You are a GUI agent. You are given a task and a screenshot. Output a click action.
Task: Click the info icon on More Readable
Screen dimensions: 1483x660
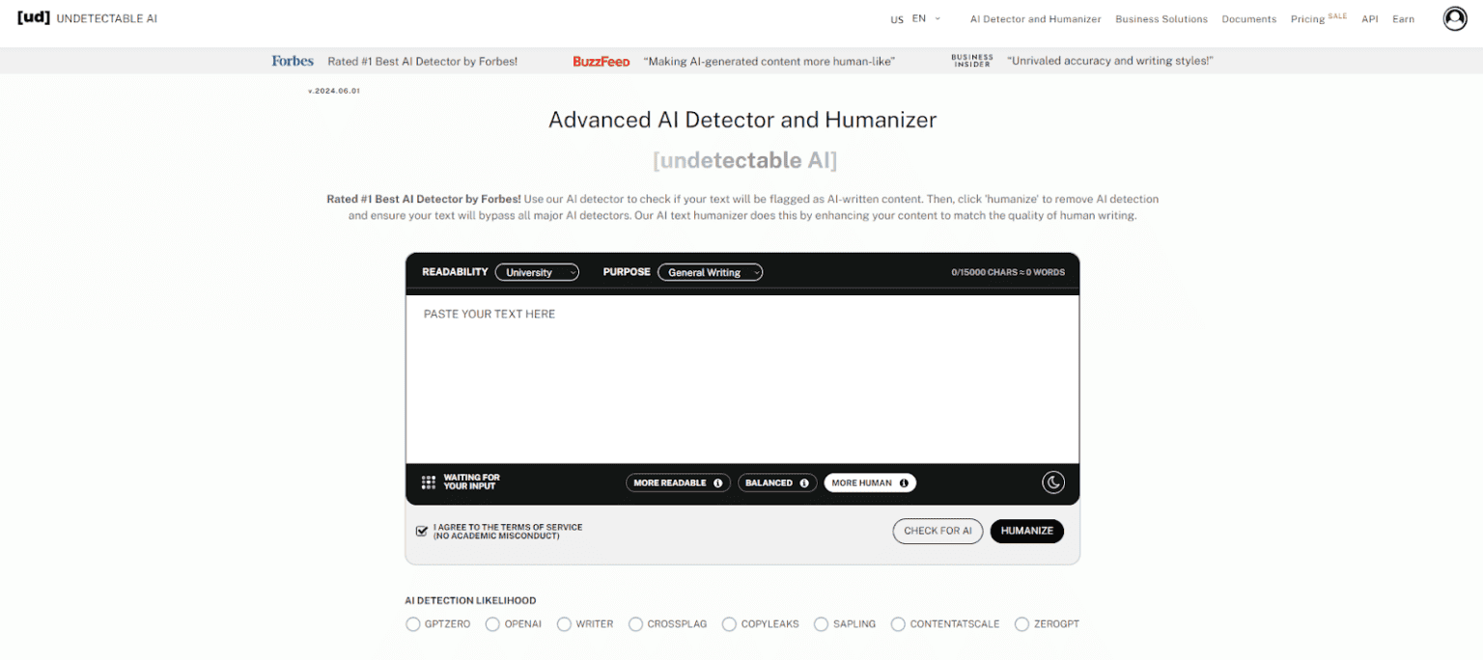click(717, 483)
